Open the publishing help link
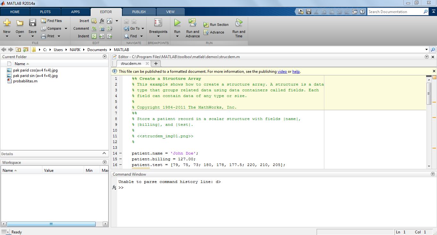The height and width of the screenshot is (235, 437). [x=296, y=72]
